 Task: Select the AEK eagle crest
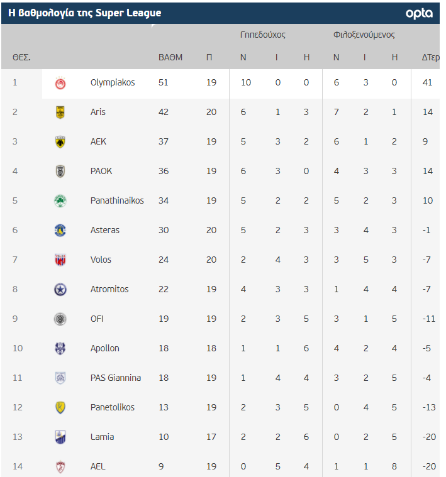(x=60, y=142)
